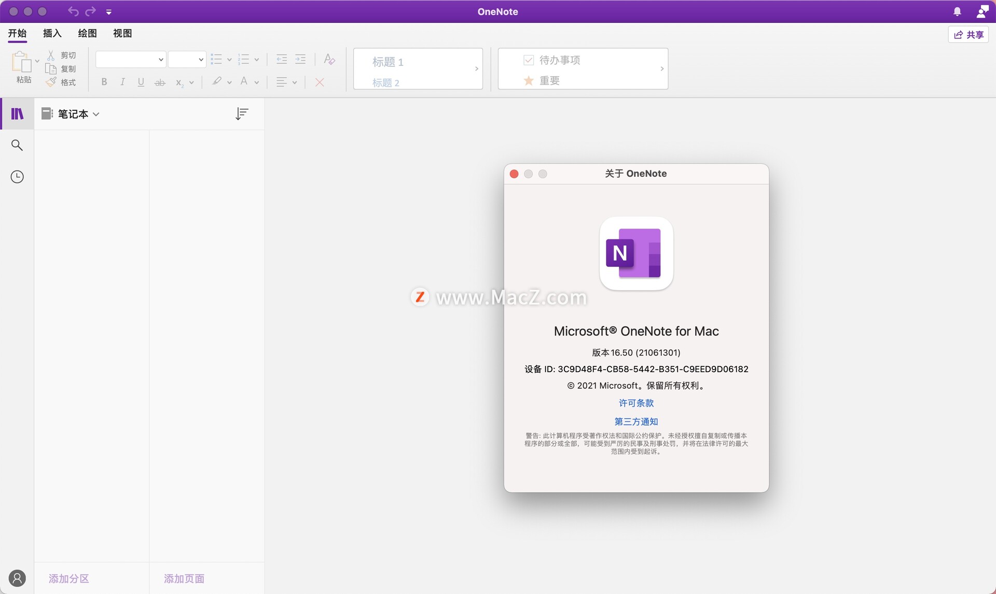Open the 笔记本 notebook dropdown
The width and height of the screenshot is (996, 594).
click(x=71, y=114)
